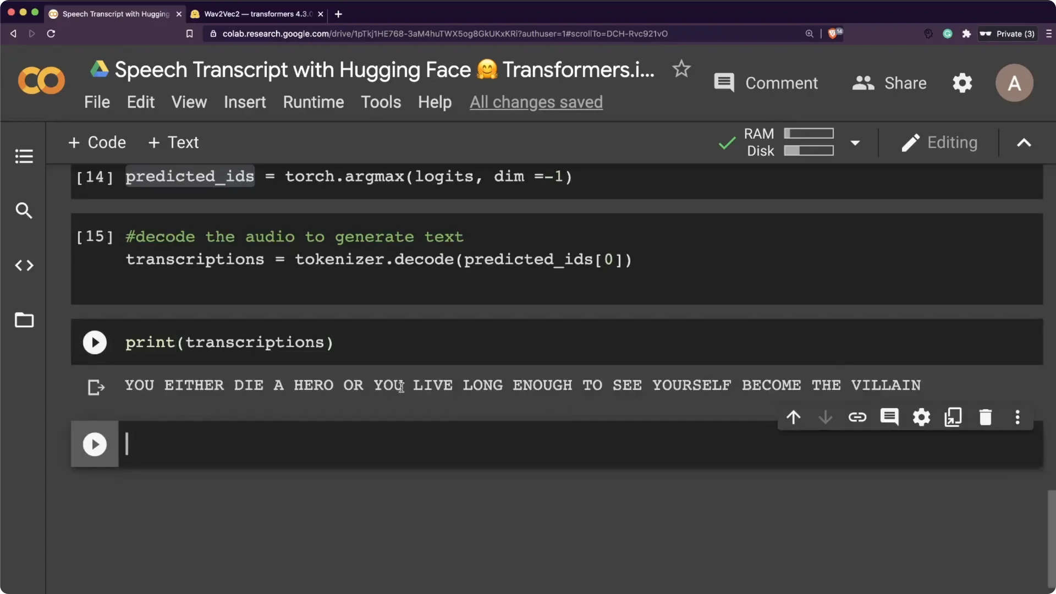Open the code snippets pane

(24, 266)
